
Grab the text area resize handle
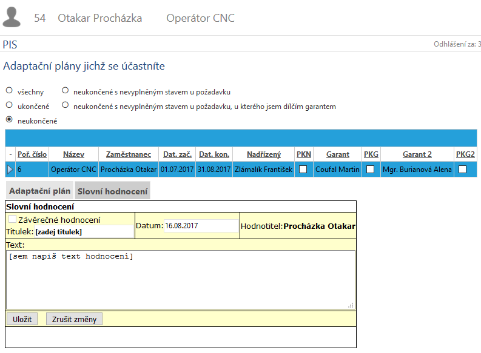[351, 305]
